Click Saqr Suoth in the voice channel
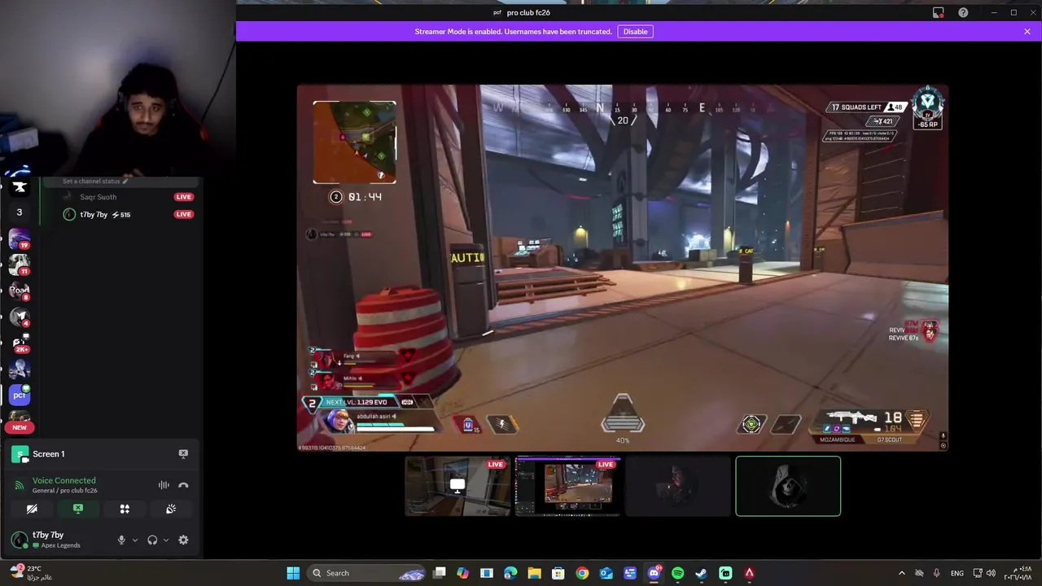The width and height of the screenshot is (1042, 586). pyautogui.click(x=99, y=197)
